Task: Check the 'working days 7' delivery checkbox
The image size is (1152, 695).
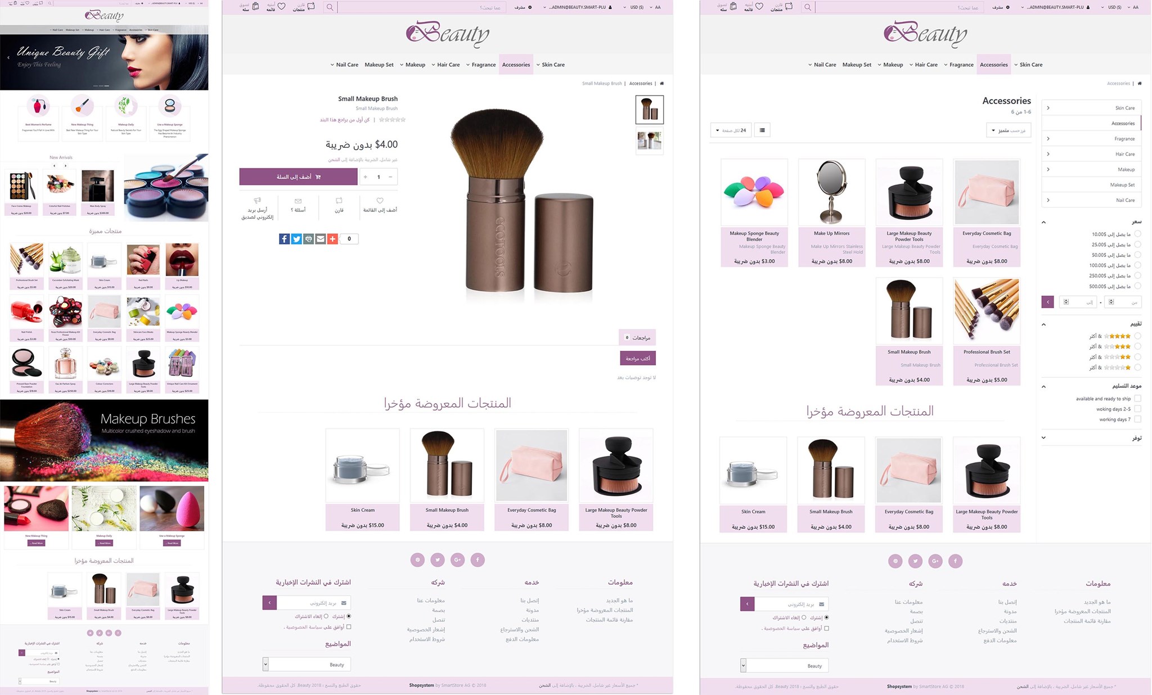Action: (1137, 419)
